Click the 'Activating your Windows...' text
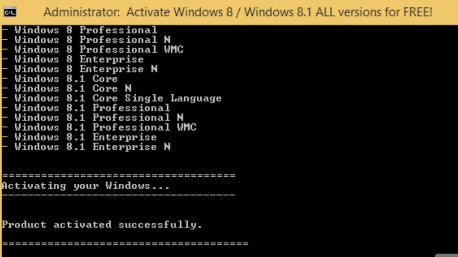This screenshot has height=257, width=458. [x=85, y=186]
